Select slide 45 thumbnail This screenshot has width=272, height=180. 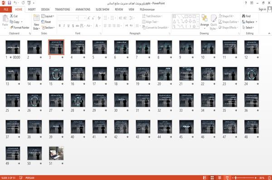[186, 127]
